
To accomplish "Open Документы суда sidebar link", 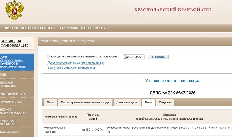I will click(x=11, y=102).
